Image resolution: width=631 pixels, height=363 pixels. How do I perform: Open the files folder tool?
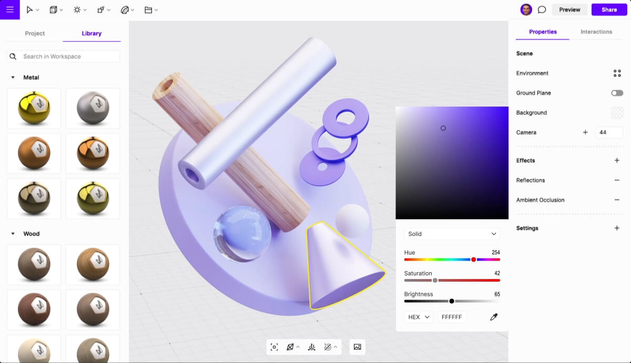tap(149, 9)
